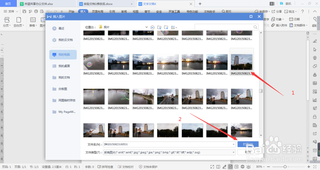Screen dimensions: 320x170
Task: Maximize the Insert Picture dialog
Action: pyautogui.click(x=251, y=17)
